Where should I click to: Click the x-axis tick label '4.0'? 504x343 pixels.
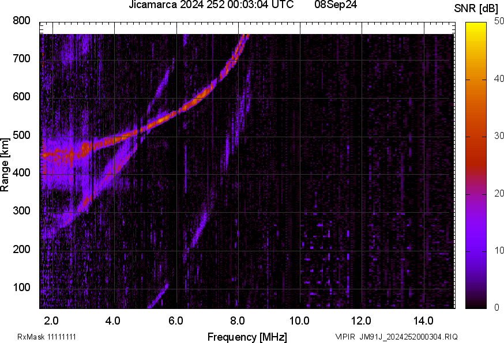113,321
